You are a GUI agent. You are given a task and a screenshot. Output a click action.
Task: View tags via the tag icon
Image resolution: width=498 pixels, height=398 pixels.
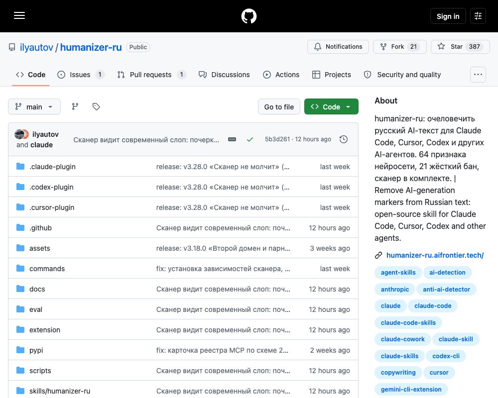(x=96, y=106)
